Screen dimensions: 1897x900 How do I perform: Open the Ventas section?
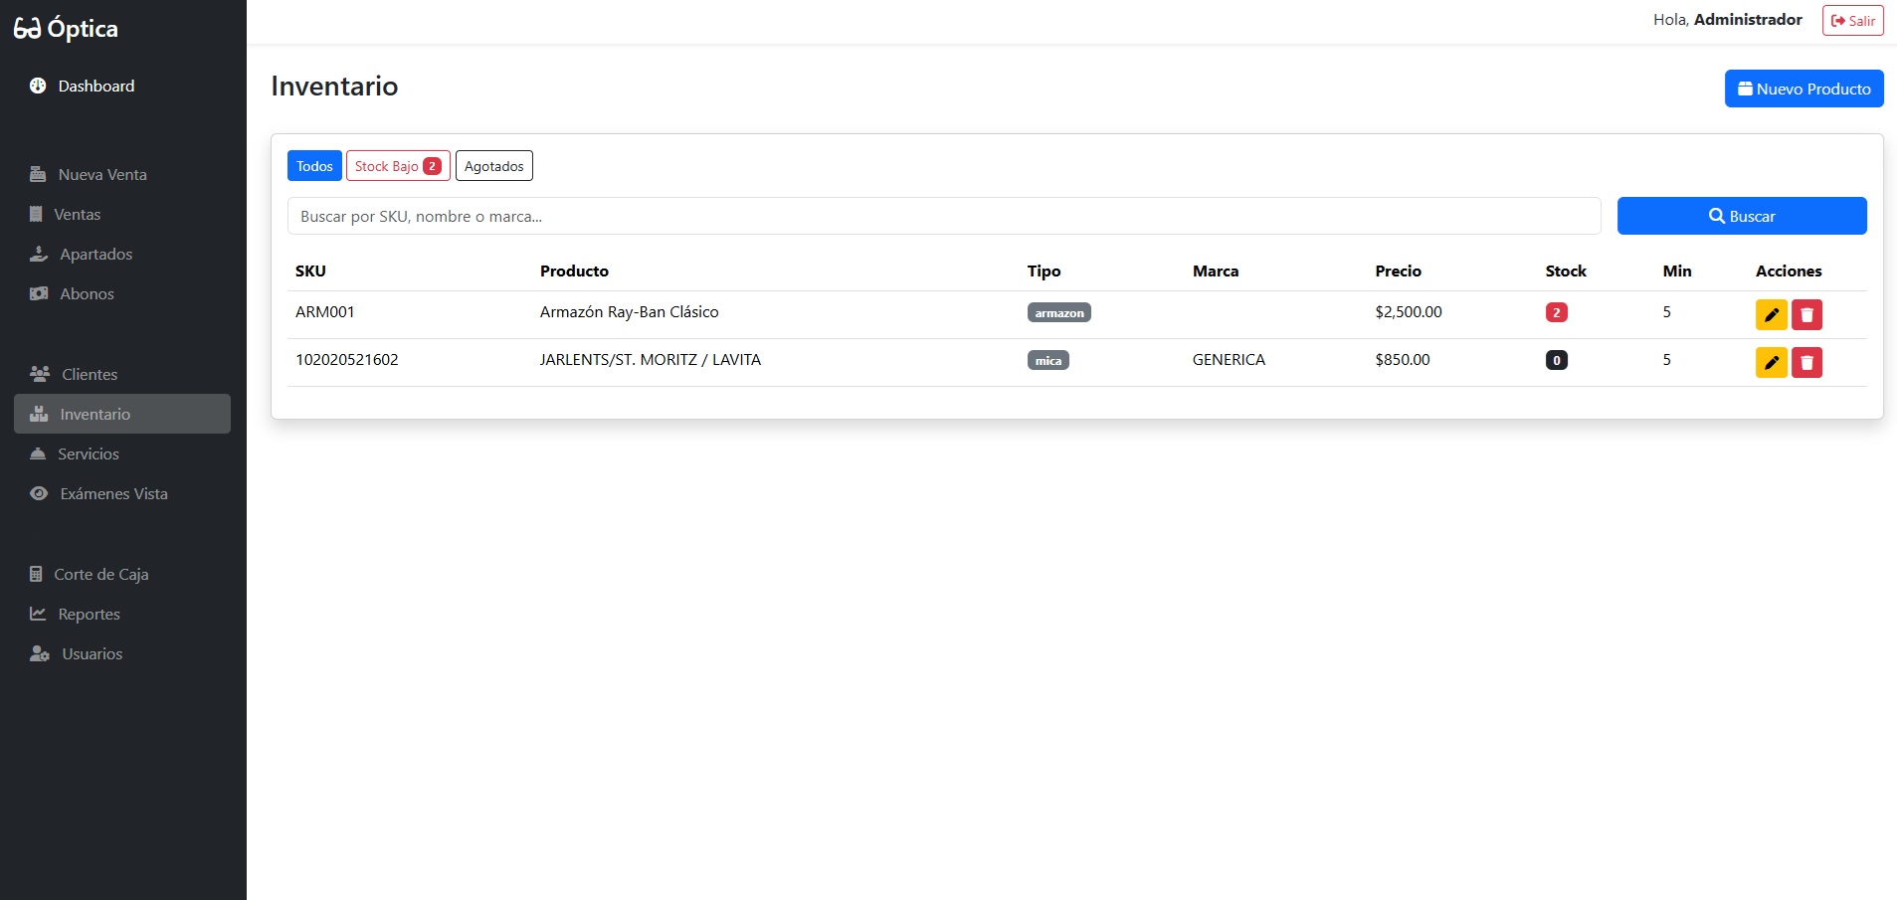click(x=122, y=214)
